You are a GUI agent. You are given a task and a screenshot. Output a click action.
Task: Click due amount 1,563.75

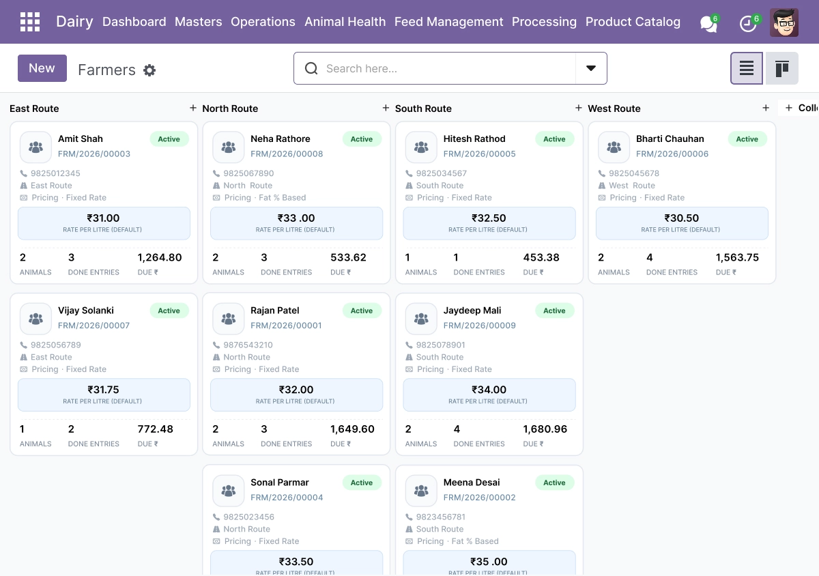pyautogui.click(x=737, y=257)
